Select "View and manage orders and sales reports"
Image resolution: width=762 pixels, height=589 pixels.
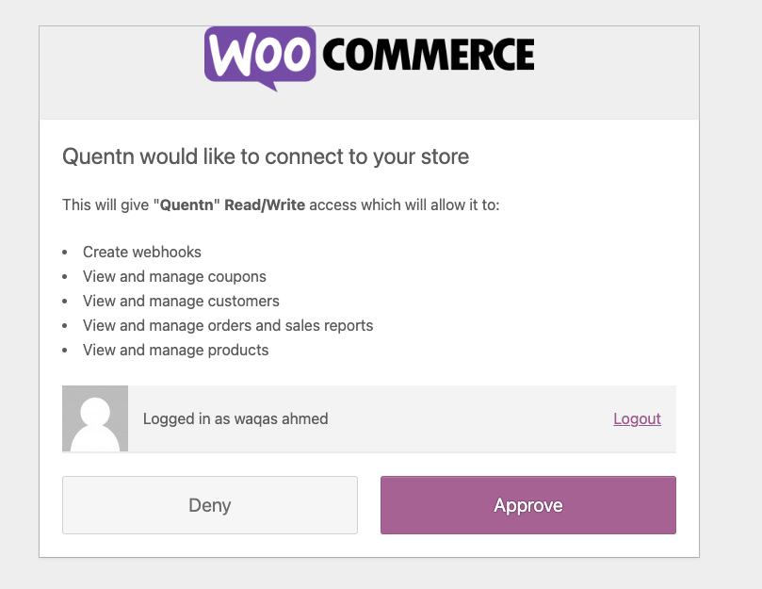[x=228, y=325]
